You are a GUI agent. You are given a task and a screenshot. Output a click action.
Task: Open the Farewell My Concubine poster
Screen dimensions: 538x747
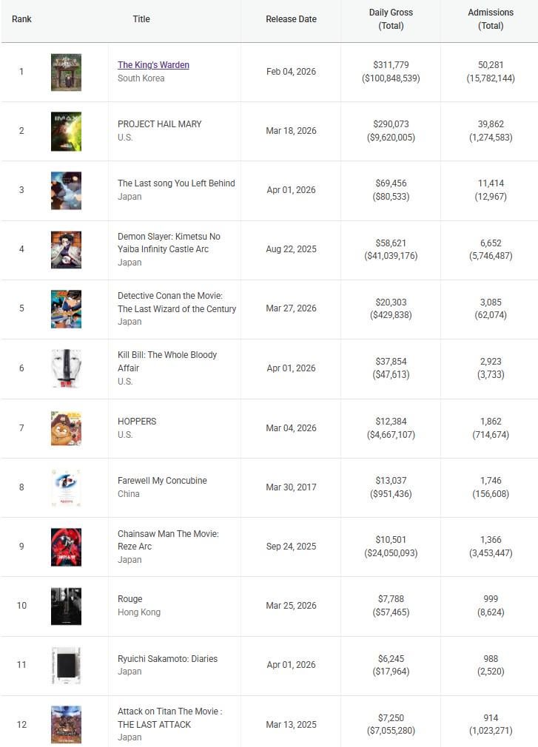(x=66, y=487)
